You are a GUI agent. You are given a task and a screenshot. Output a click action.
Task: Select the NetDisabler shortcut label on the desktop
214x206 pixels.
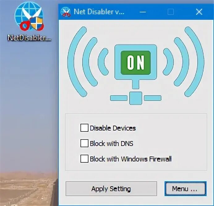point(29,37)
